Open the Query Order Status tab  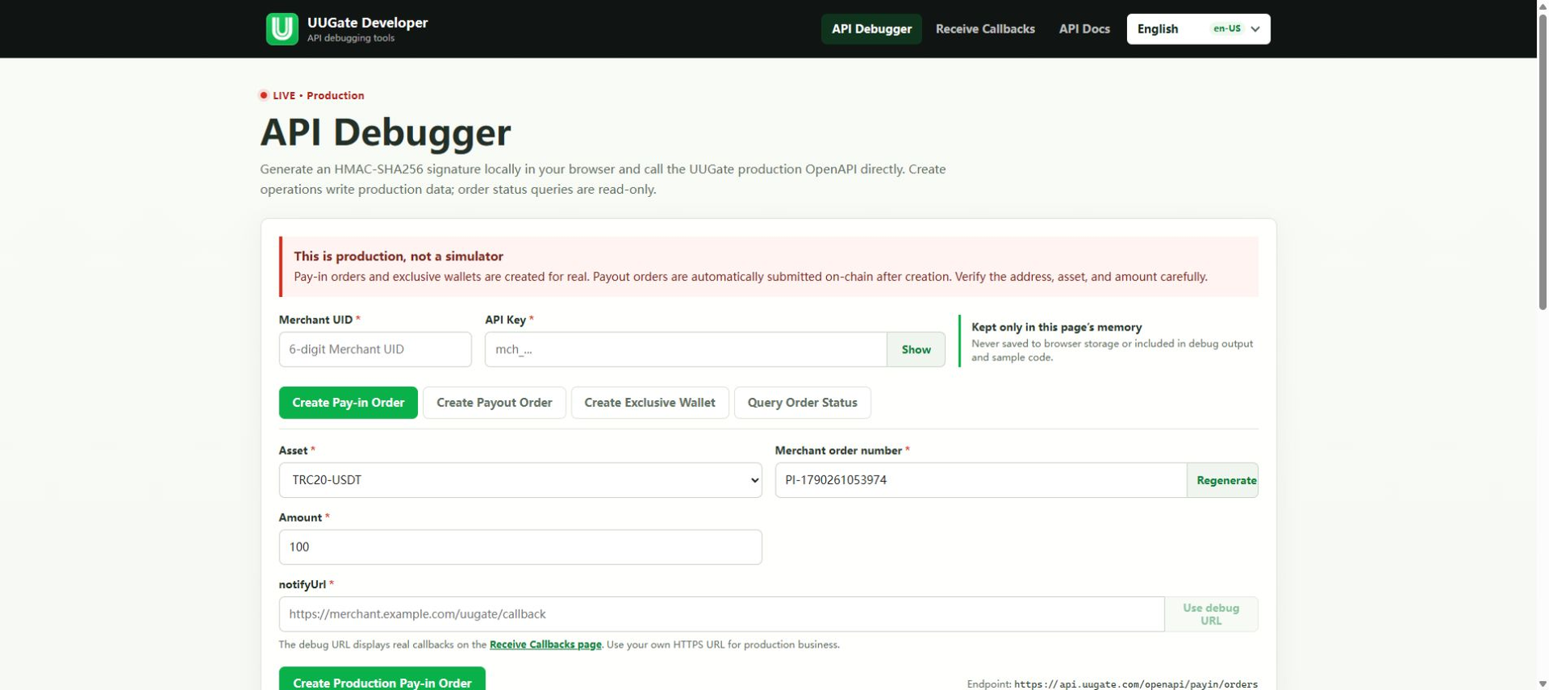tap(802, 403)
